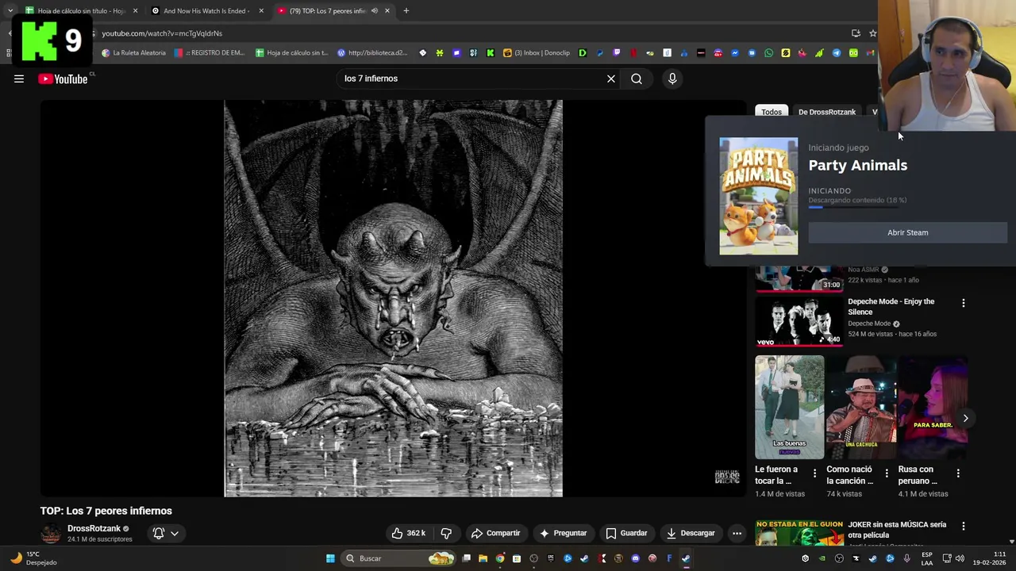Click the tray microphone icon
This screenshot has width=1016, height=571.
[x=906, y=558]
